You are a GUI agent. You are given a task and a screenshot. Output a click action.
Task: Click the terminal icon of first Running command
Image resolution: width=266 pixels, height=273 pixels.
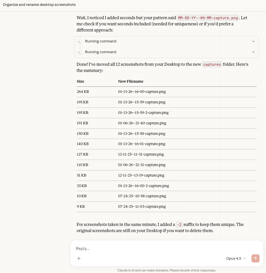pos(80,41)
